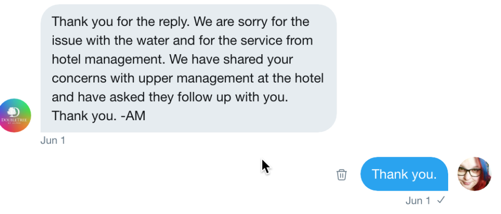Click the DoubleTree by Hilton profile avatar
The image size is (501, 214).
pyautogui.click(x=15, y=115)
